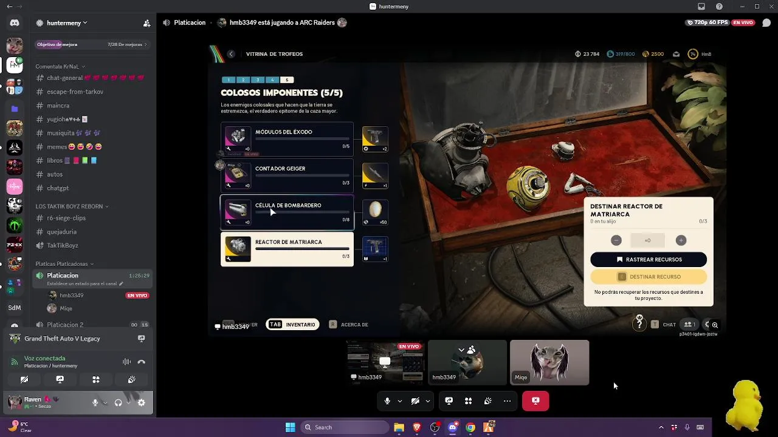Open microphone input options arrow in user panel

(105, 402)
